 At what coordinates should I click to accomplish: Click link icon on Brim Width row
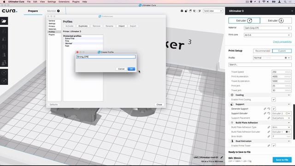269,136
